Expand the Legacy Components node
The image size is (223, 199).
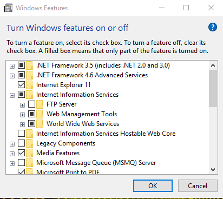pos(12,144)
